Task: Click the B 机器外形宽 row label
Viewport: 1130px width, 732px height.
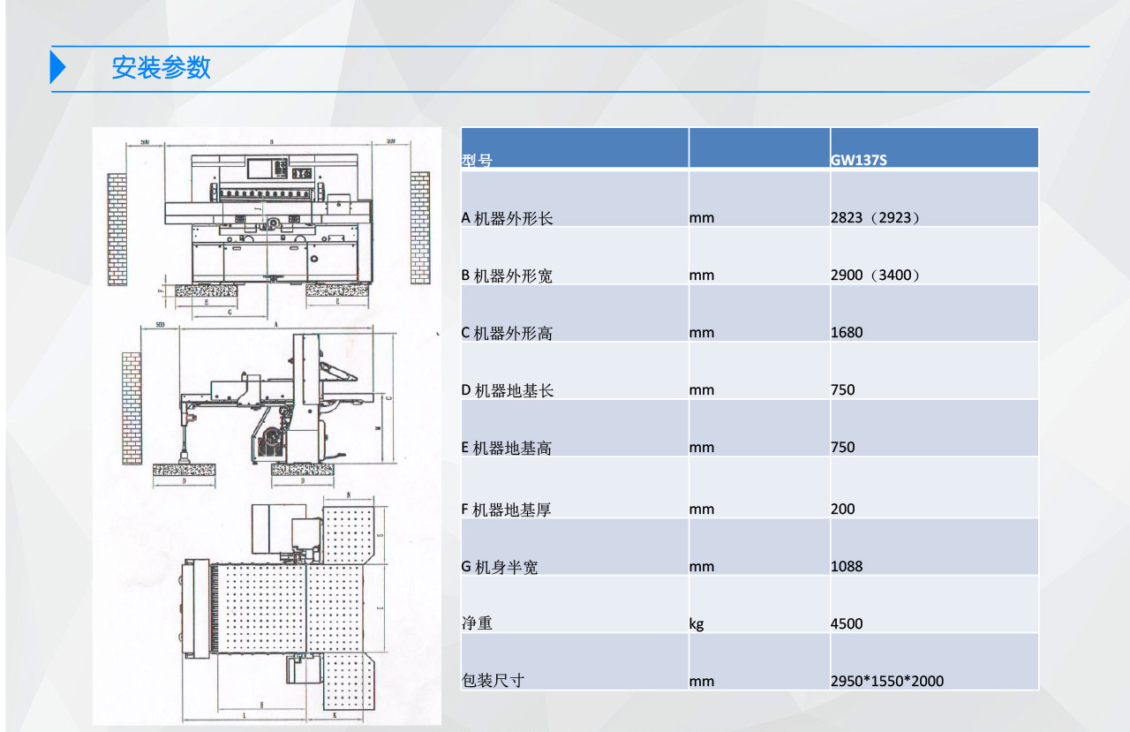Action: [508, 275]
